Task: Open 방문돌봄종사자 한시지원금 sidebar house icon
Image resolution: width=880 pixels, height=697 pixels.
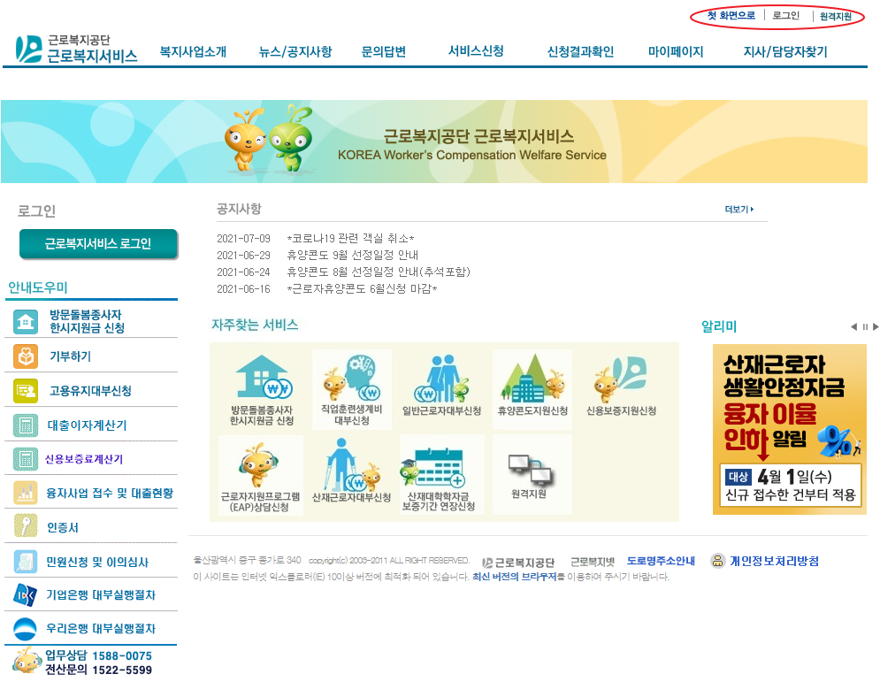Action: tap(26, 322)
